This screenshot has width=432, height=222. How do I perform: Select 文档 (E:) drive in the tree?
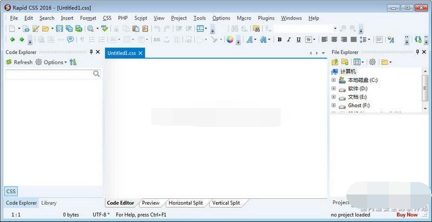357,97
